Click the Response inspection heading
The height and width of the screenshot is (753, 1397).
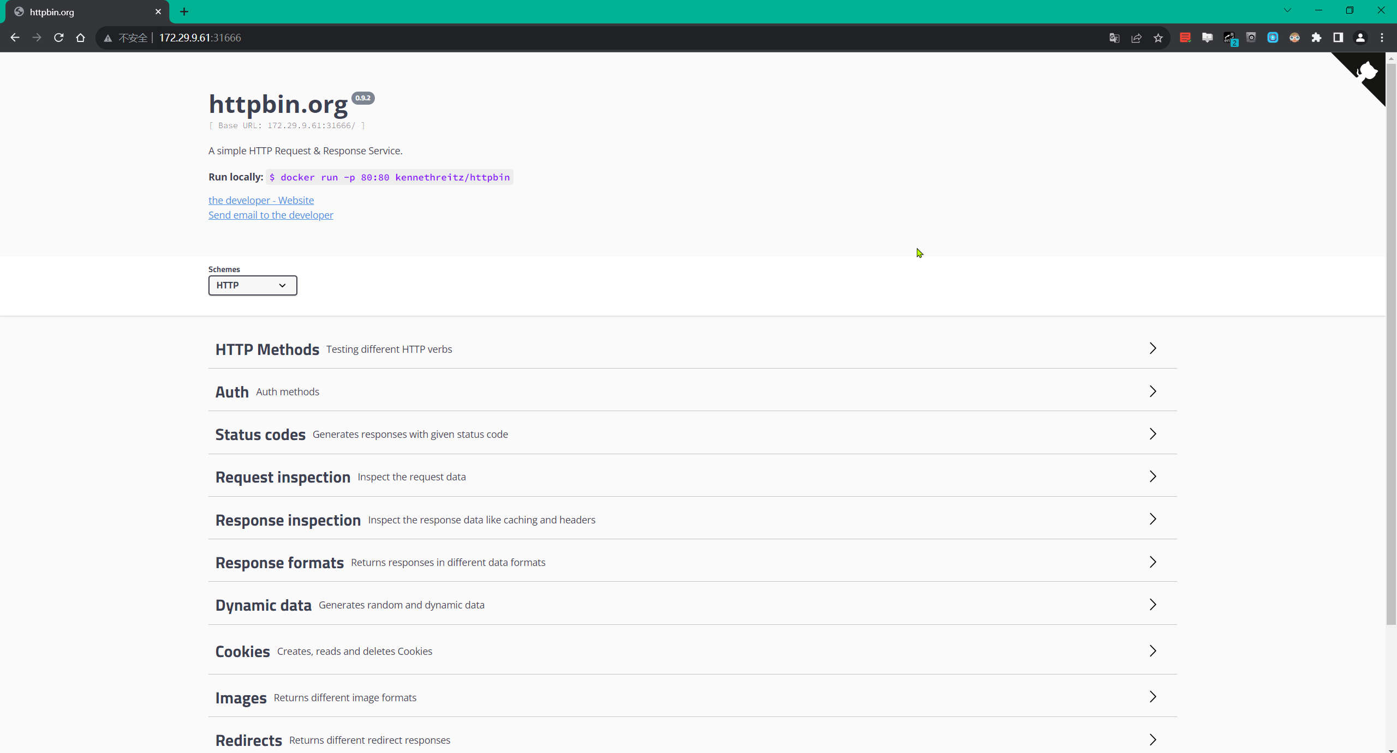(288, 520)
